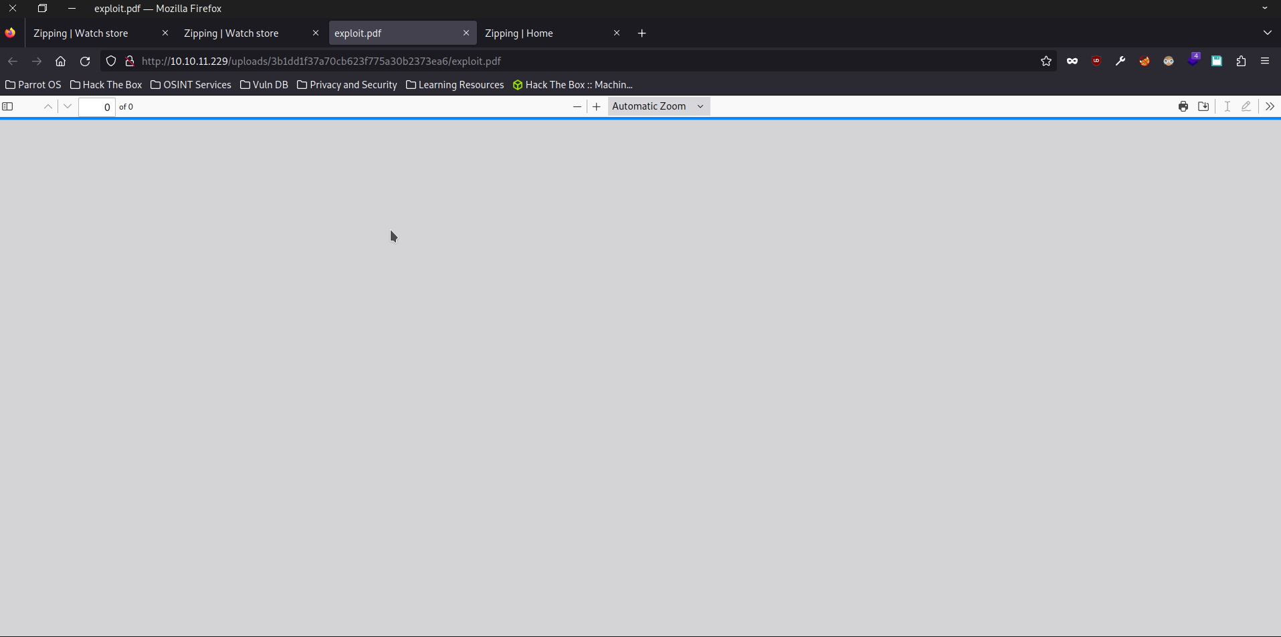The image size is (1281, 637).
Task: Zoom in the PDF with plus
Action: click(597, 106)
